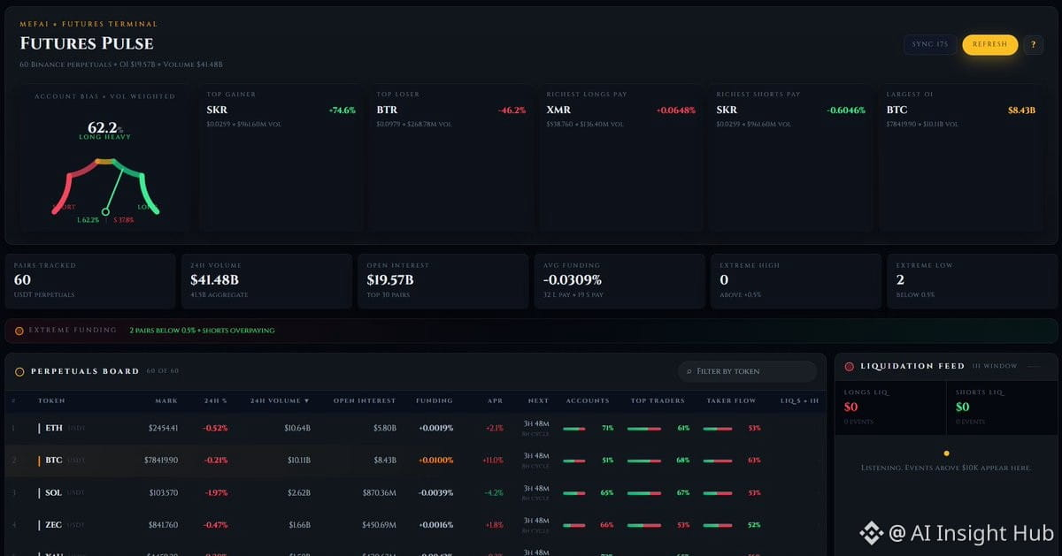
Task: Click the Open Interest $19.57B stat card
Action: click(442, 281)
